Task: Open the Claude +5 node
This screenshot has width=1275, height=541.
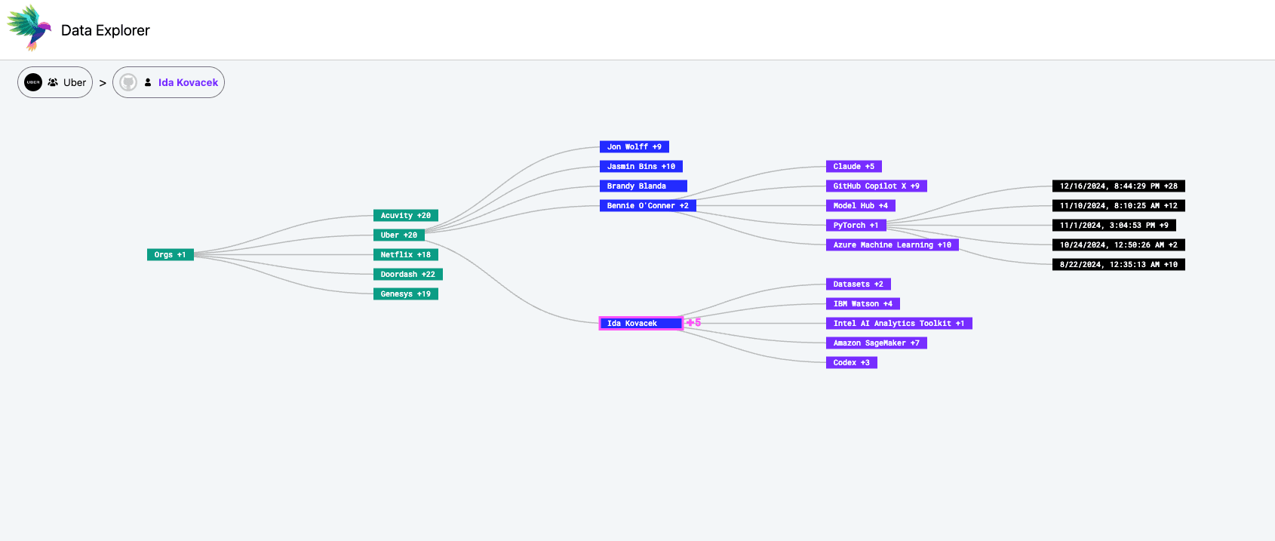Action: [854, 167]
